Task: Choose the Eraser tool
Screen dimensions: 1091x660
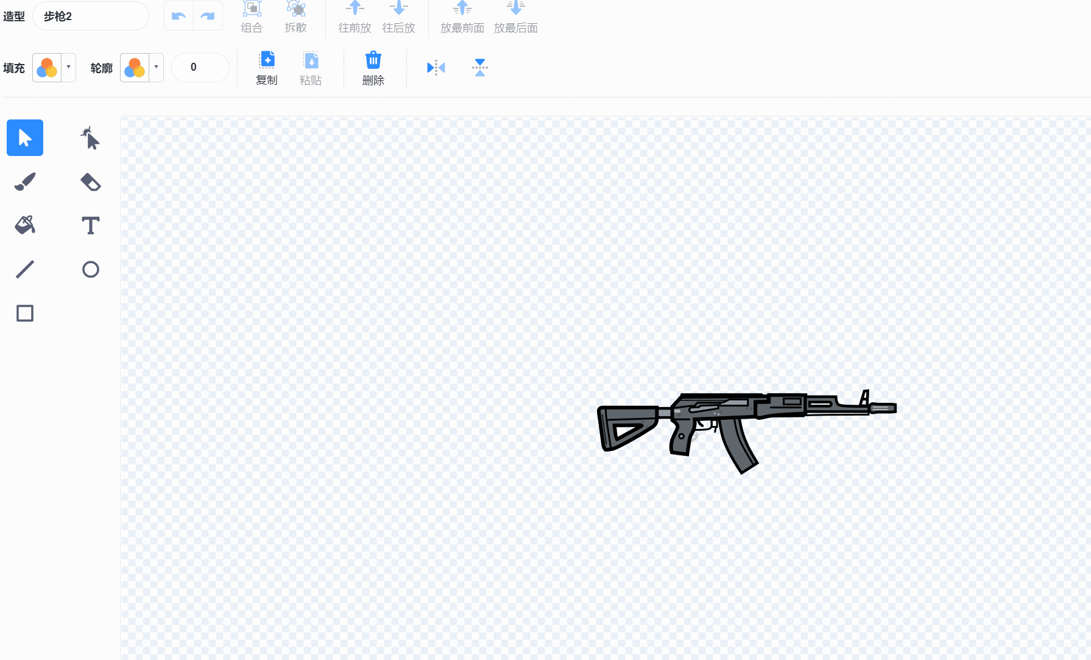Action: (x=90, y=182)
